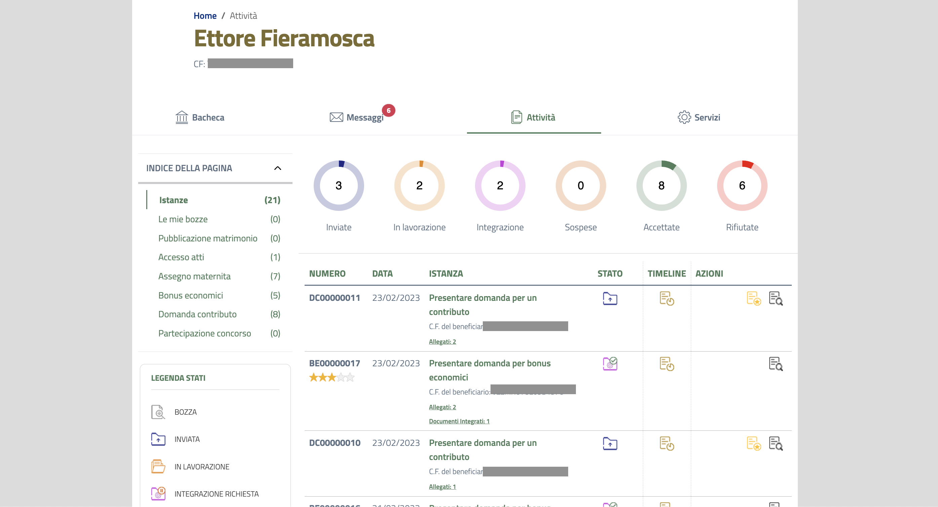Screen dimensions: 938x507
Task: Open detail view icon for DC00000011
Action: point(776,298)
